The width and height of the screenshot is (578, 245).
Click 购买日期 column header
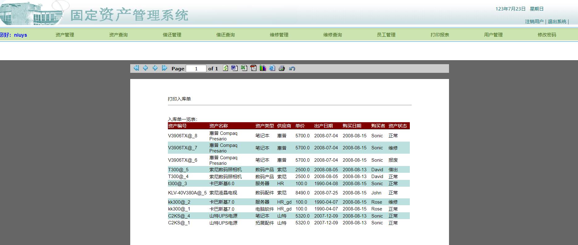352,126
